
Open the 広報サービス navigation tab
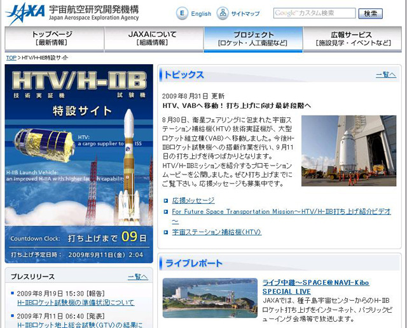click(352, 39)
